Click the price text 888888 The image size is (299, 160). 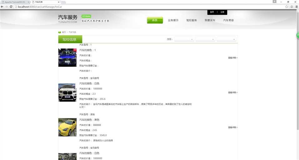tap(97, 125)
